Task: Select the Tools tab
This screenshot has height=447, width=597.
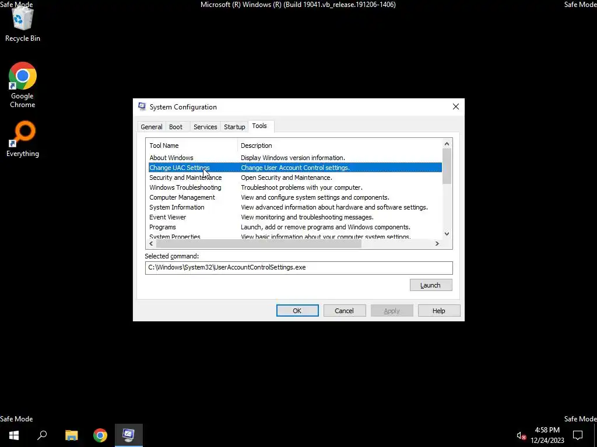Action: [259, 126]
